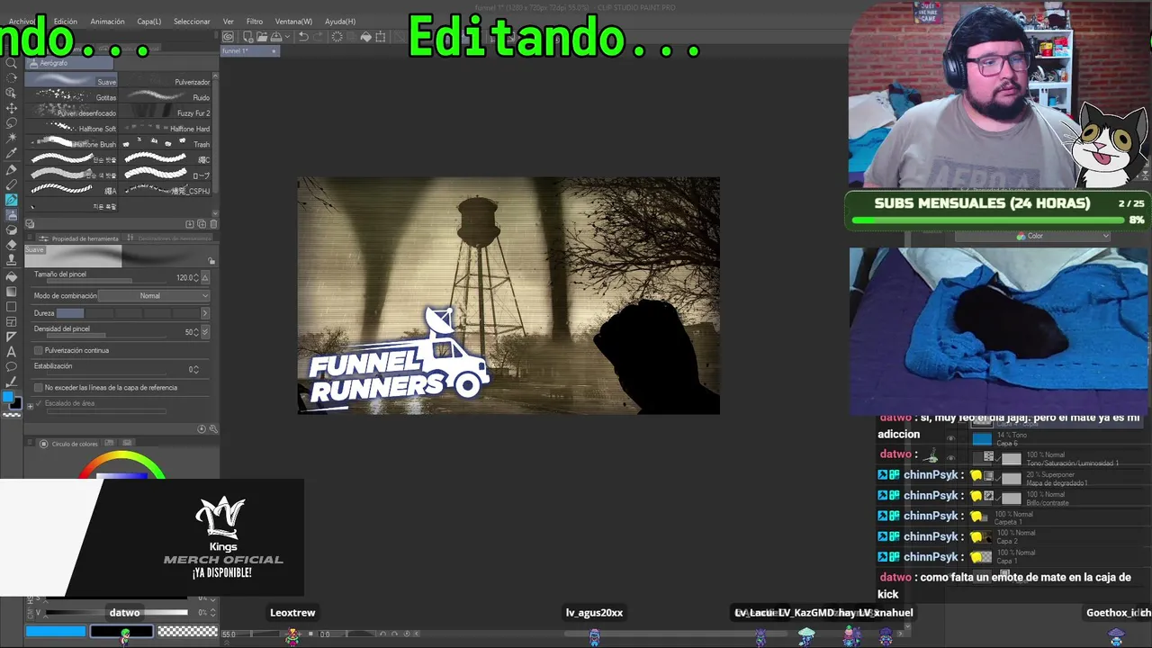This screenshot has width=1152, height=648.
Task: Select the Text tool
Action: (x=12, y=352)
